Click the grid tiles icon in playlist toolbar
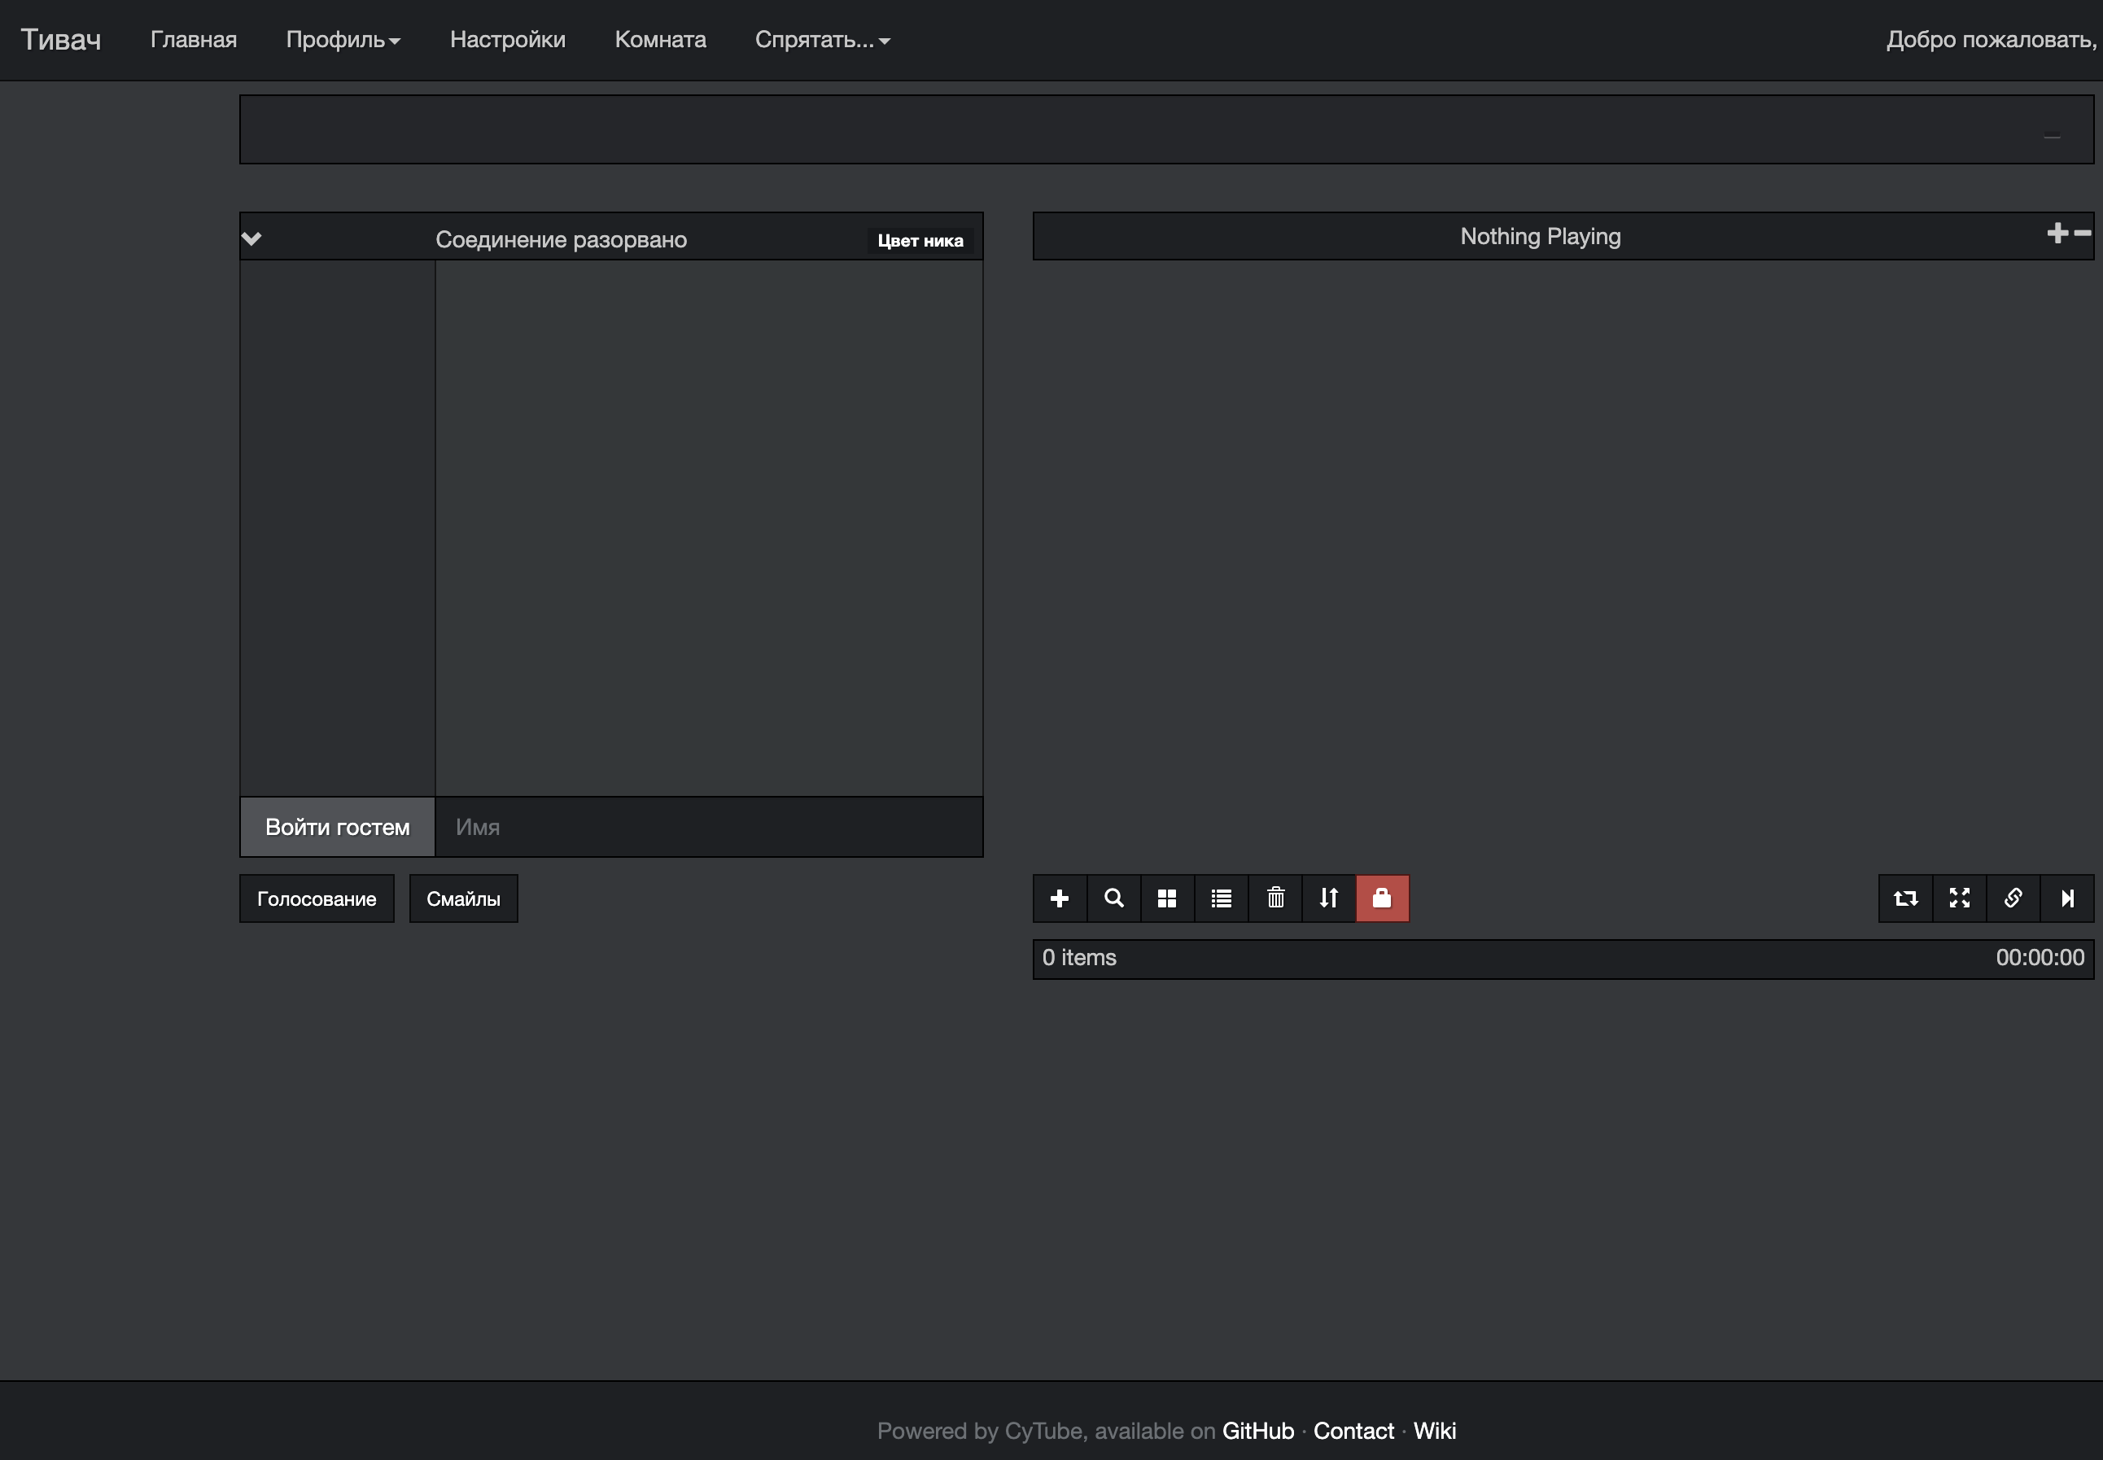 (1166, 898)
